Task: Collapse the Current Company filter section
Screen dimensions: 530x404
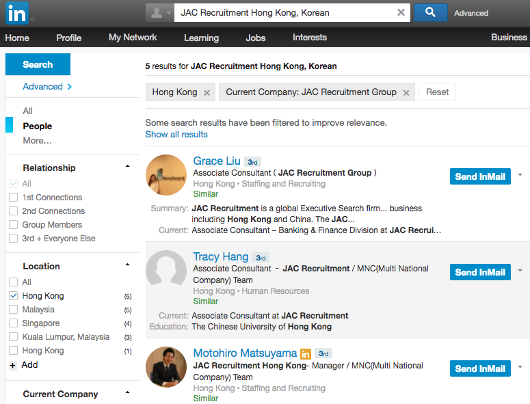Action: pos(127,392)
